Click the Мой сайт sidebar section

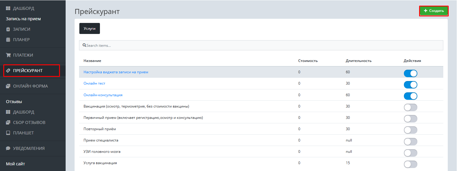click(16, 164)
